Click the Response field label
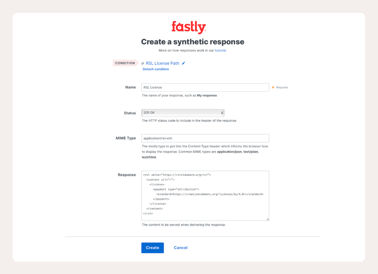This screenshot has height=274, width=378. pos(127,175)
